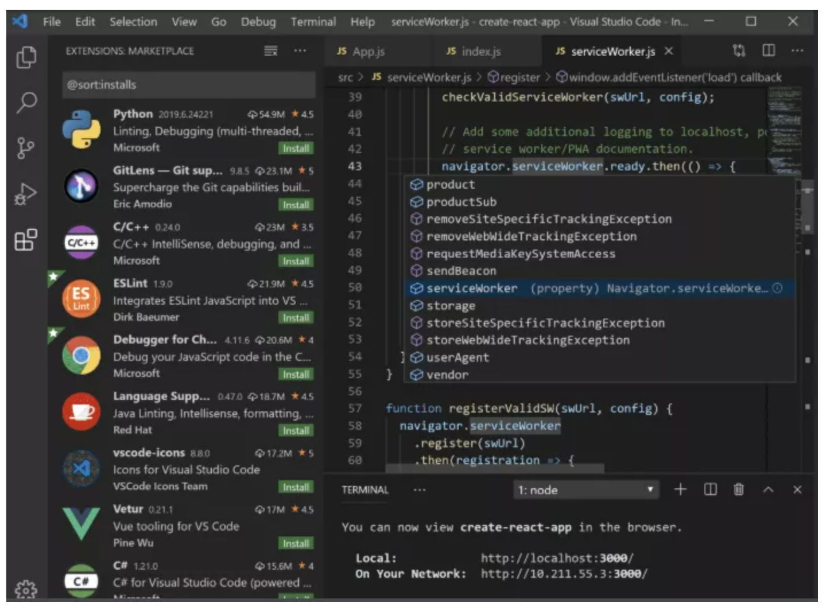Install the C/C++ extension
The image size is (830, 611).
[296, 261]
